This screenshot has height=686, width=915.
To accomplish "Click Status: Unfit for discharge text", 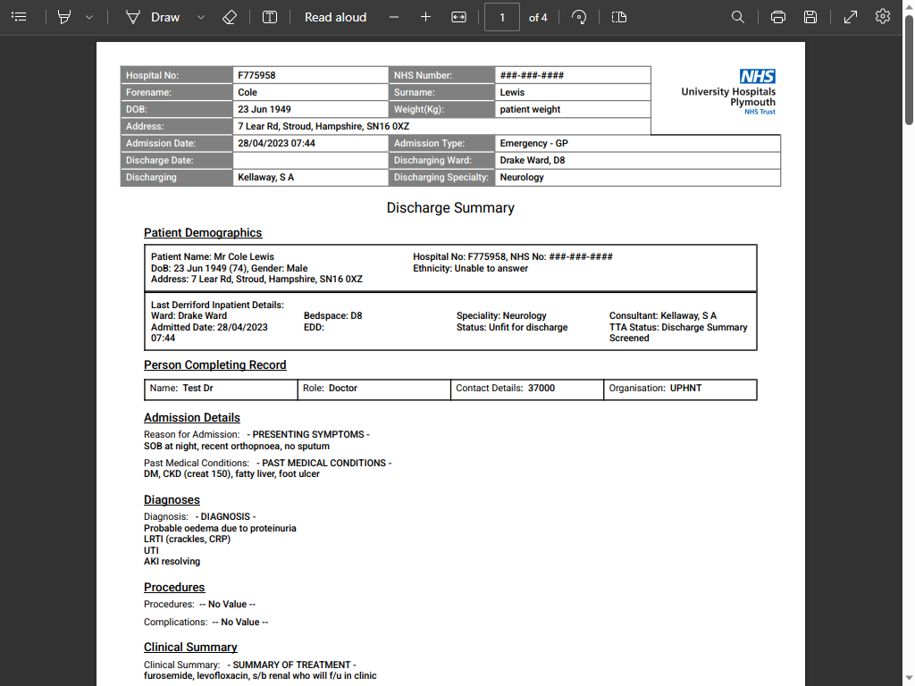I will click(x=512, y=327).
